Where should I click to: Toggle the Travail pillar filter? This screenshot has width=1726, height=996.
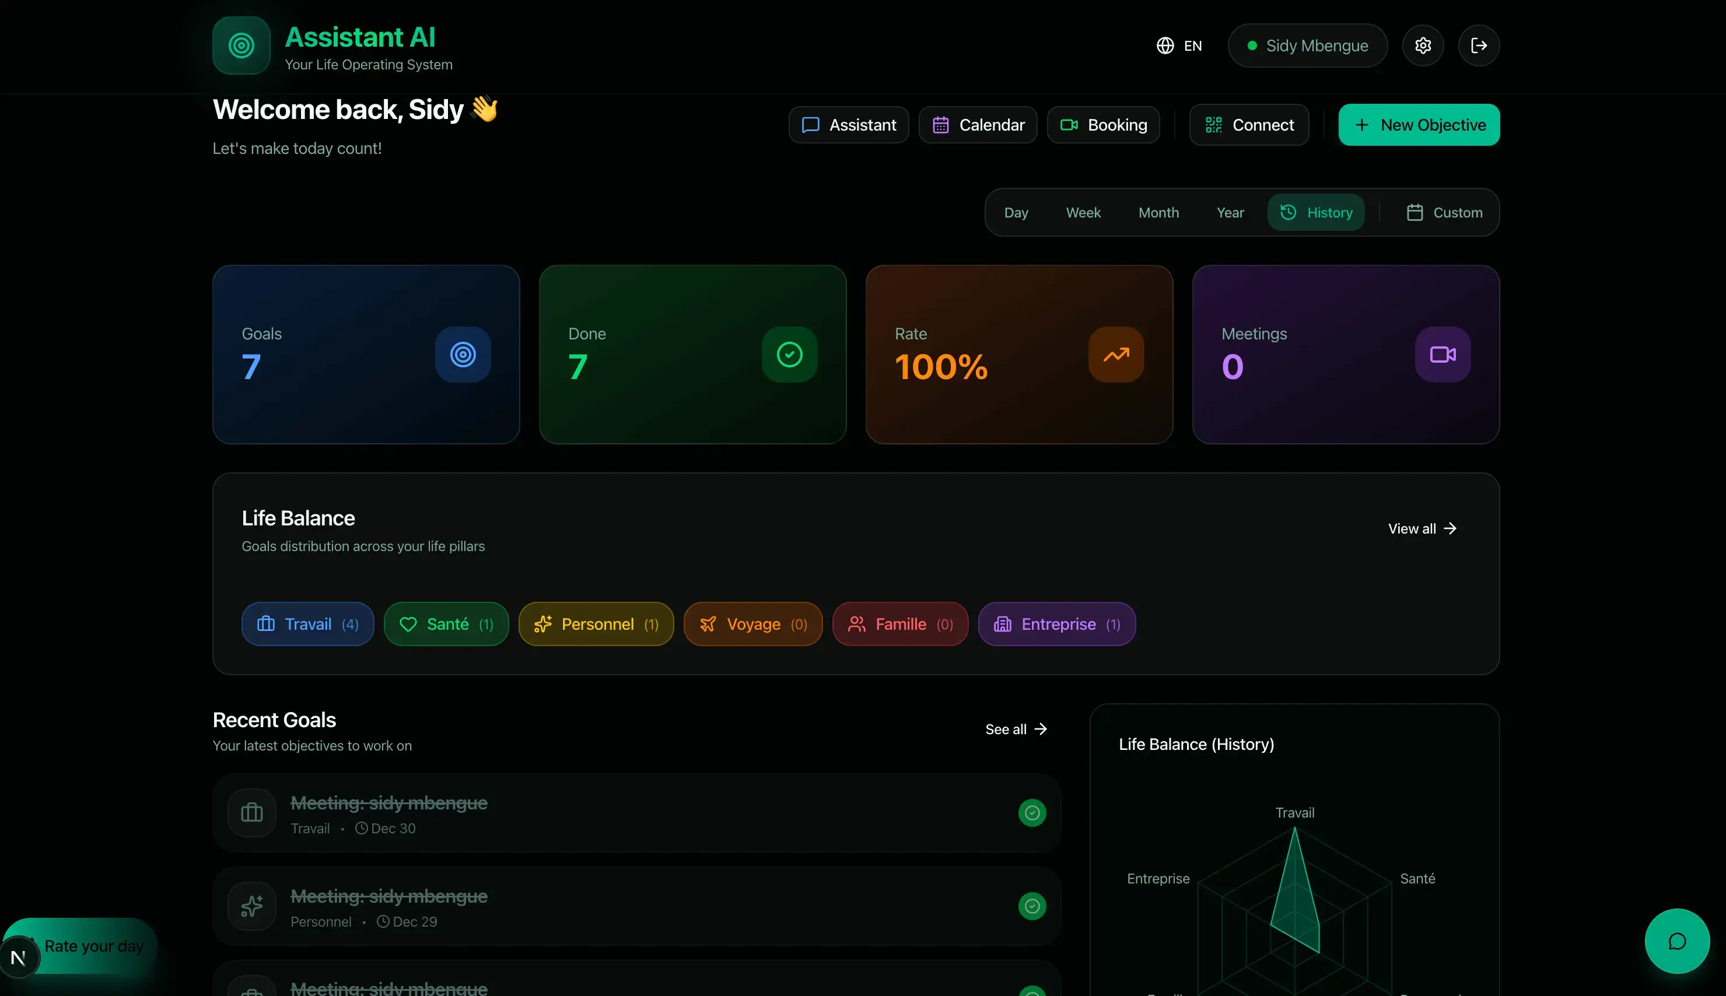[307, 623]
